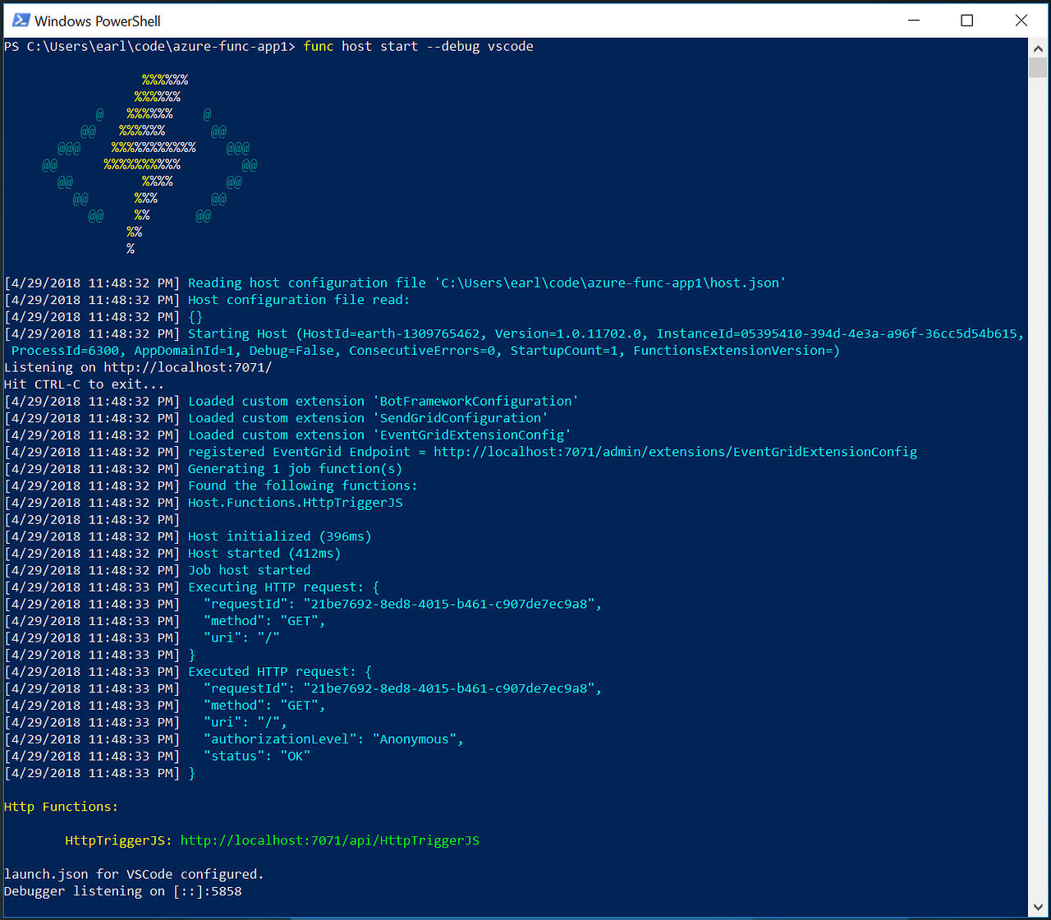The width and height of the screenshot is (1051, 920).
Task: Click the scrollbar up arrow
Action: point(1037,48)
